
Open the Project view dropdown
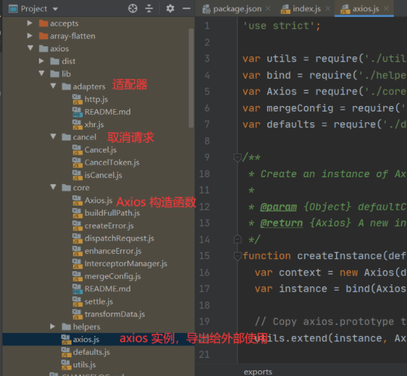[x=55, y=9]
